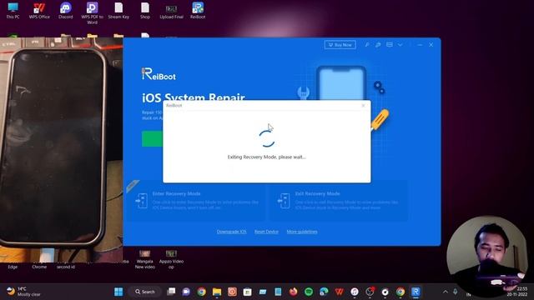
Task: Select the Enter Recovery Mode card
Action: [197, 201]
